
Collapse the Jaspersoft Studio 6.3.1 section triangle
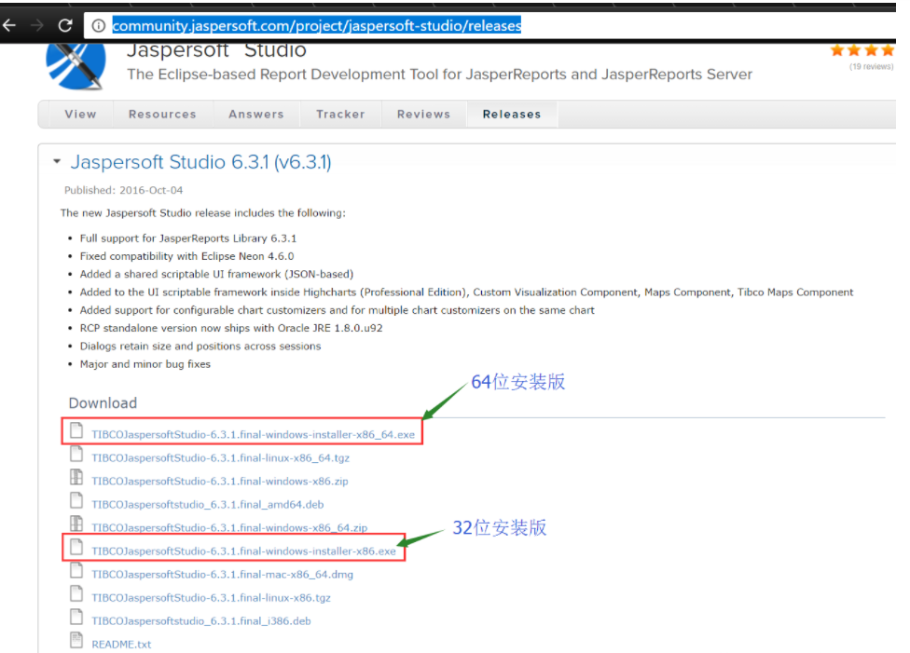click(57, 161)
